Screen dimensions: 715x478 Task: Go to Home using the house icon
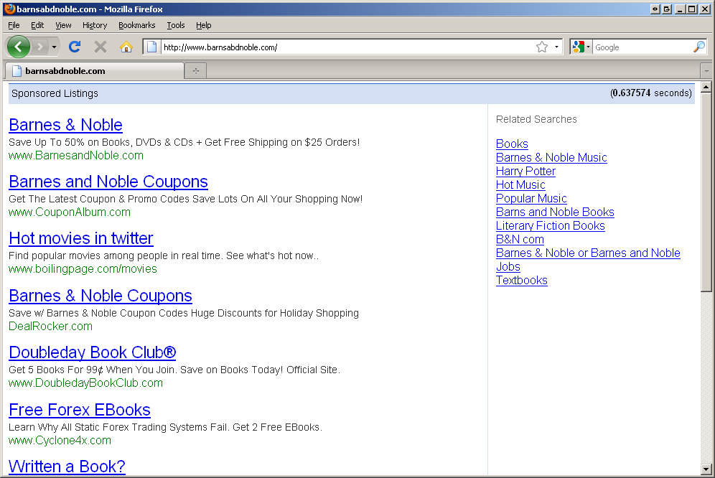(x=126, y=47)
